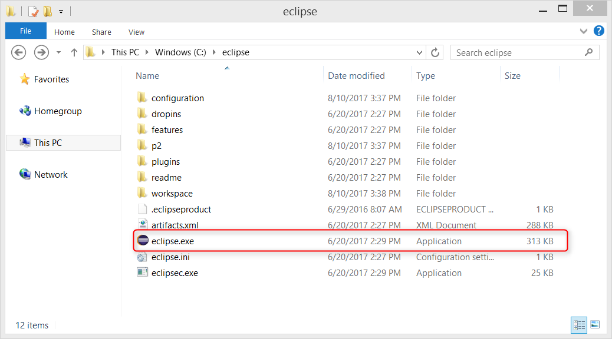Sort files by Date modified column
Viewport: 612px width, 339px height.
(x=356, y=75)
